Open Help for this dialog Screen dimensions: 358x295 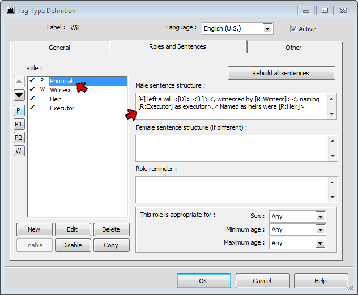click(321, 281)
